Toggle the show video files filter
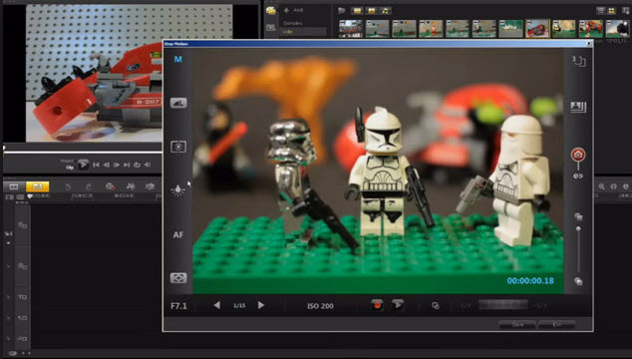This screenshot has height=359, width=632. [x=357, y=11]
